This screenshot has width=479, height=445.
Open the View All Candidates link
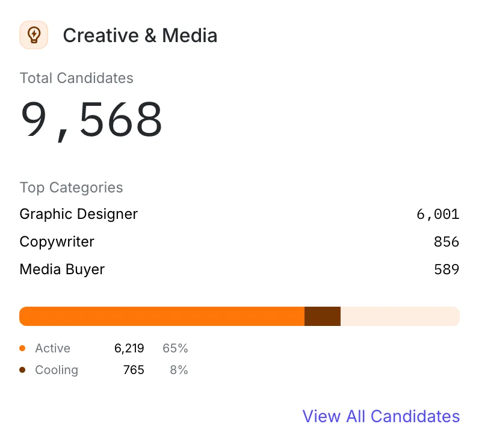click(x=381, y=416)
